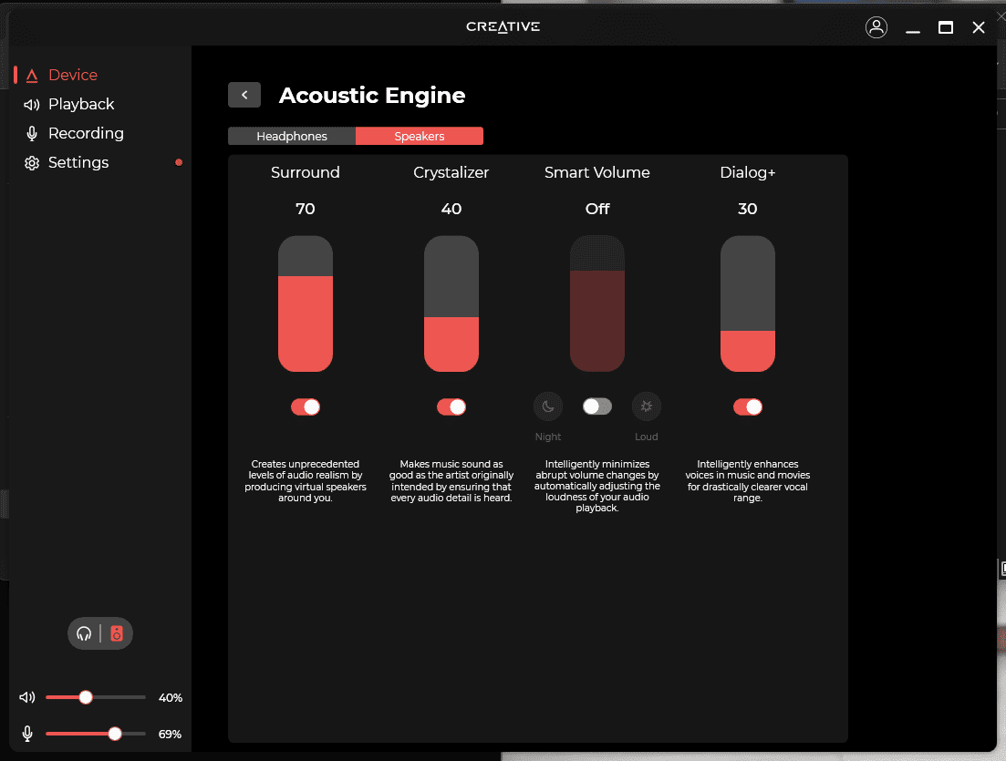
Task: Click the microphone volume slider track
Action: point(96,734)
